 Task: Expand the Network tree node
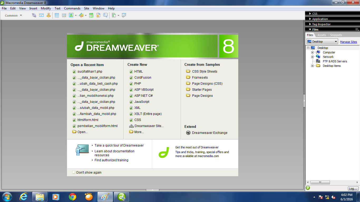tap(313, 57)
